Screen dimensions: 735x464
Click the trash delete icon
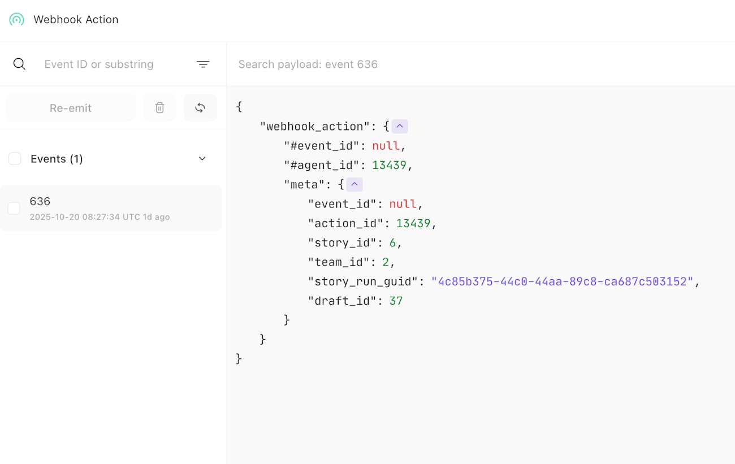tap(159, 108)
